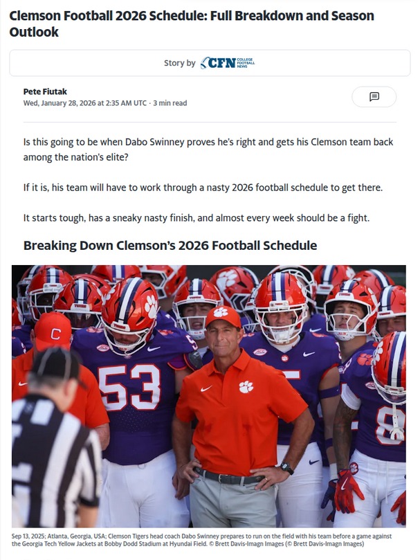The width and height of the screenshot is (420, 560).
Task: Click the "3 min read" label
Action: click(170, 103)
